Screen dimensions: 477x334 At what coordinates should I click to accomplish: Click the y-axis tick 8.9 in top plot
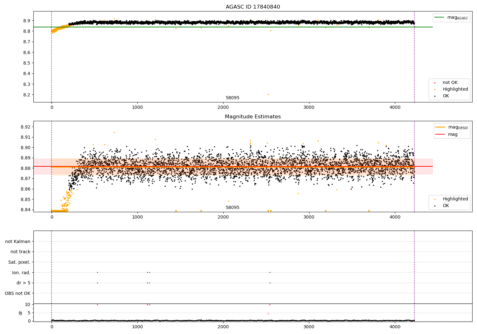point(27,21)
